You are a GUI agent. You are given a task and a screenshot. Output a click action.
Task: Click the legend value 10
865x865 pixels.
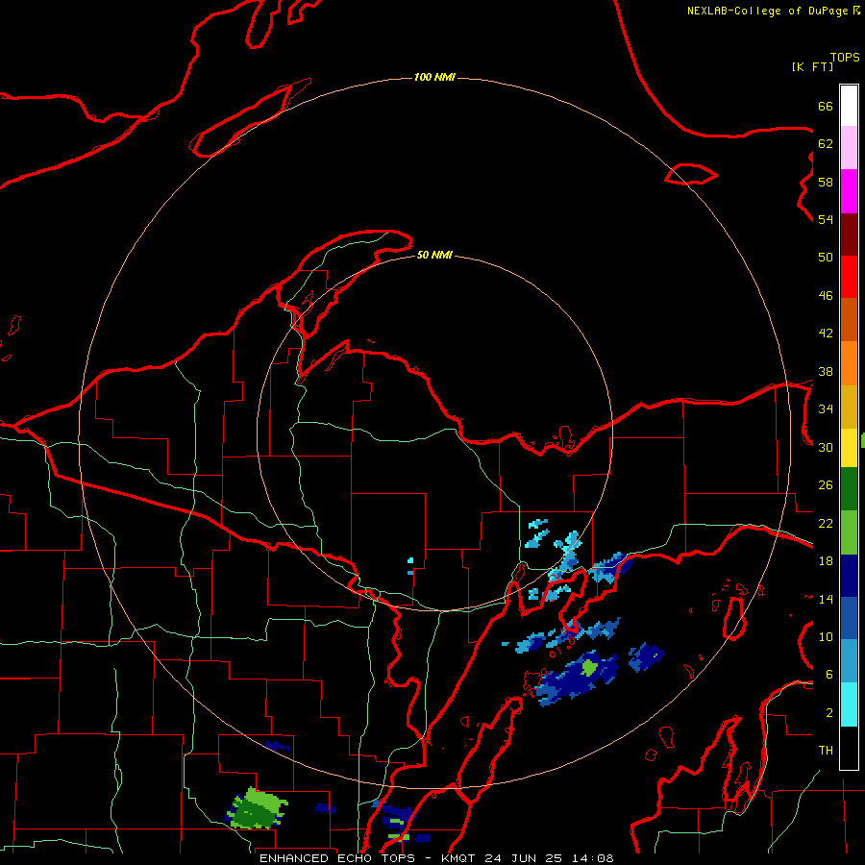826,636
